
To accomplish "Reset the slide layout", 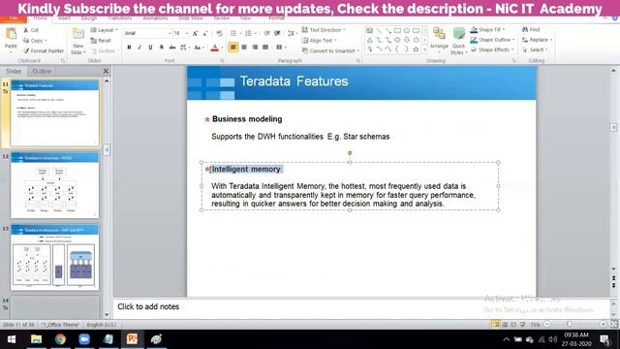I will pos(101,41).
